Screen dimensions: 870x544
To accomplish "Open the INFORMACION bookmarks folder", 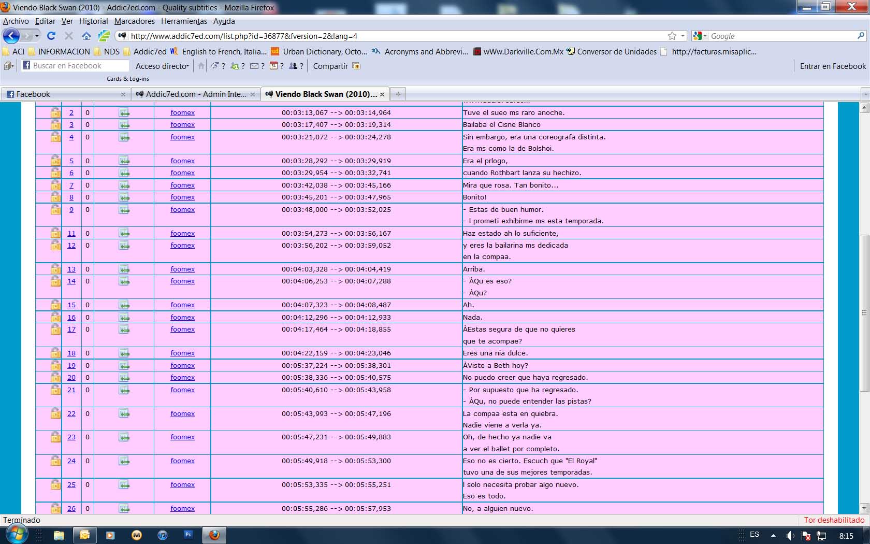I will (x=59, y=51).
